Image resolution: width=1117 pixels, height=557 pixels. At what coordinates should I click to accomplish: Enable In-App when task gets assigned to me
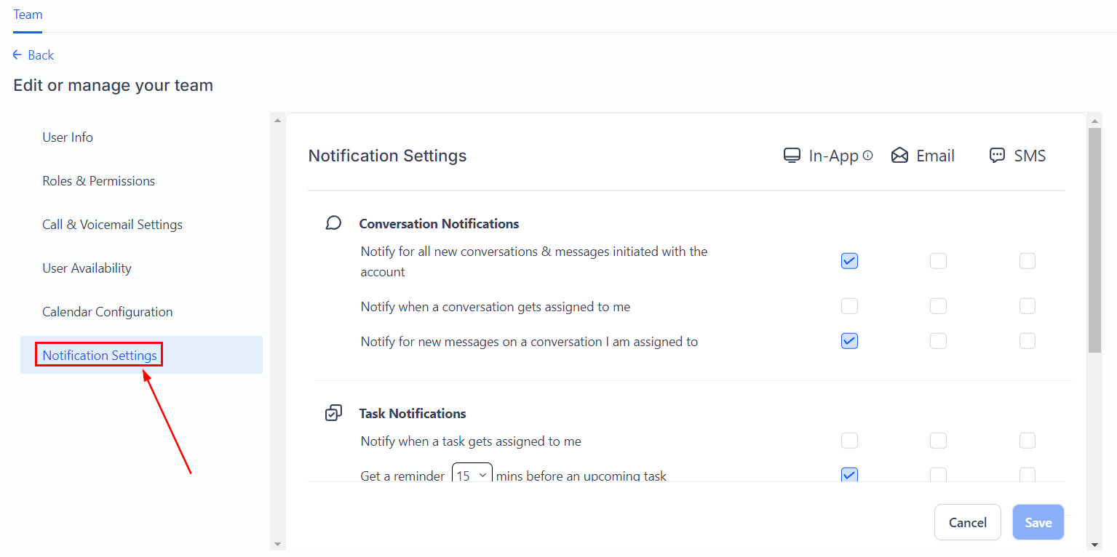[x=849, y=441]
